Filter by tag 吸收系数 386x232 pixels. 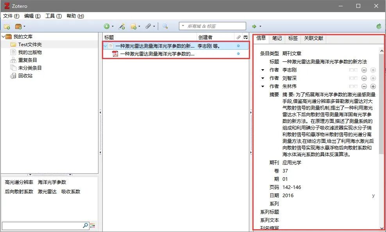click(71, 192)
